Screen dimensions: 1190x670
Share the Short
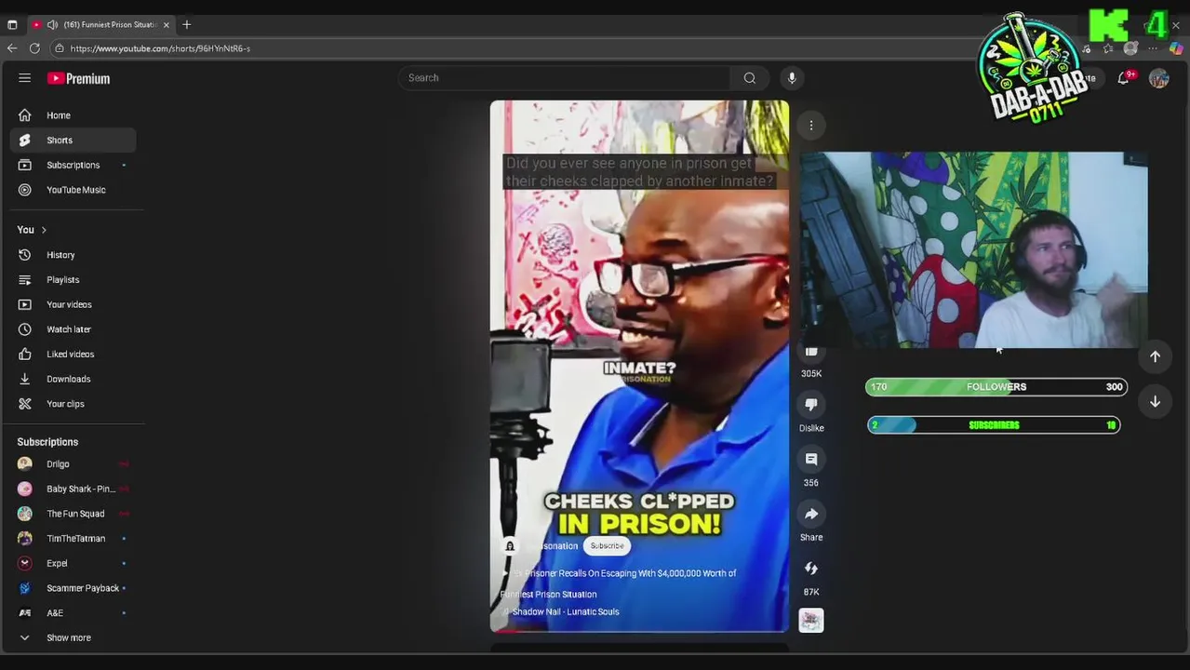pos(811,514)
